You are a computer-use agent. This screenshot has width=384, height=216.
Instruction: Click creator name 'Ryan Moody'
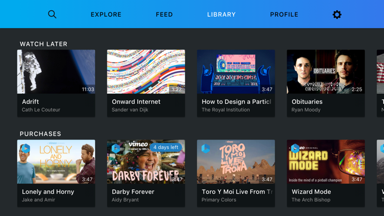(x=306, y=110)
